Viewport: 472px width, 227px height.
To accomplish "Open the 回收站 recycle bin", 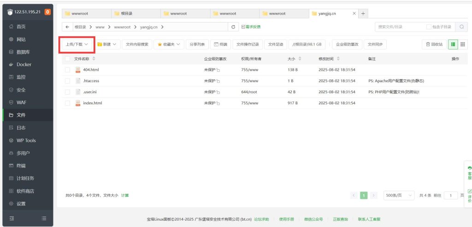I will coord(434,45).
